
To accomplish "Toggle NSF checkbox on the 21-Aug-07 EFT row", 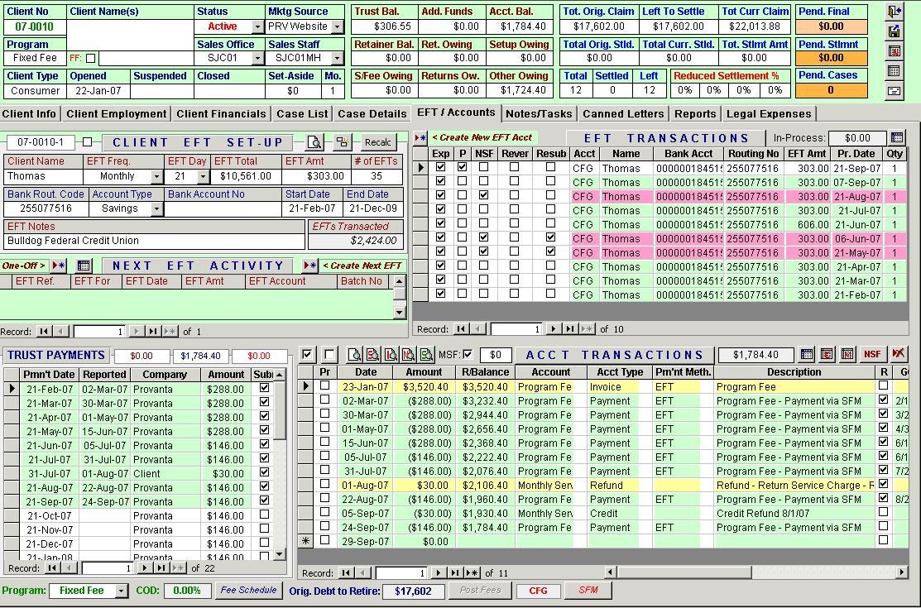I will (x=483, y=195).
